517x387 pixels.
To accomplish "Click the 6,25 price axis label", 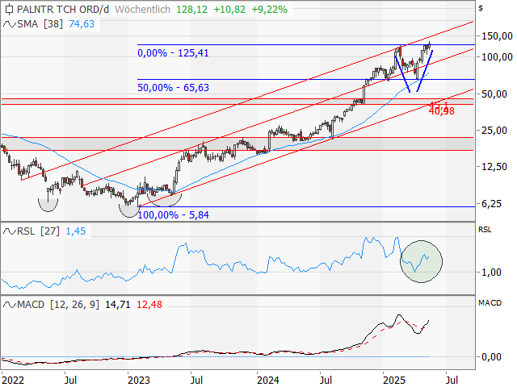I will tap(492, 204).
